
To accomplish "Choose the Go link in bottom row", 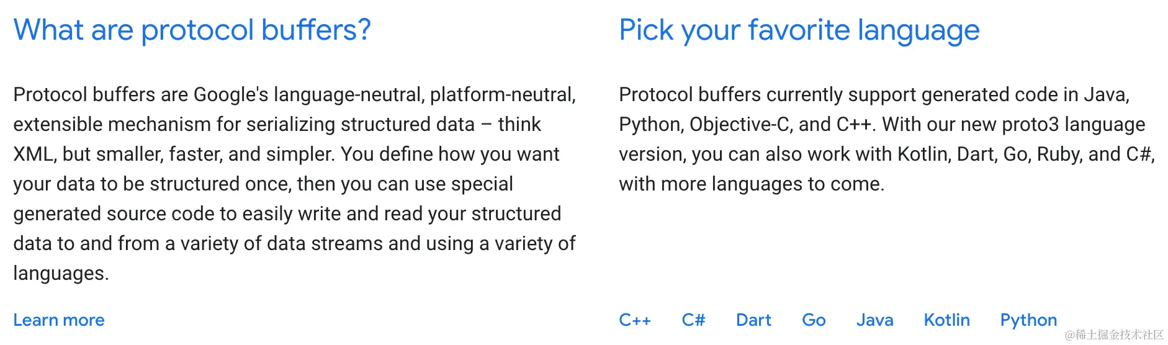I will click(x=814, y=320).
